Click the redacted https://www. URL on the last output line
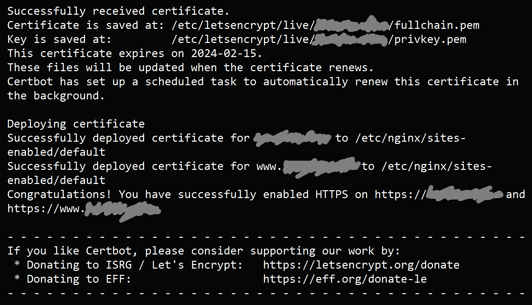 click(84, 209)
